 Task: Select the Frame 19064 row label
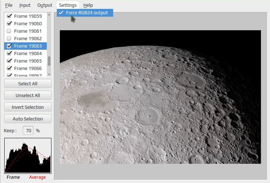pyautogui.click(x=28, y=53)
